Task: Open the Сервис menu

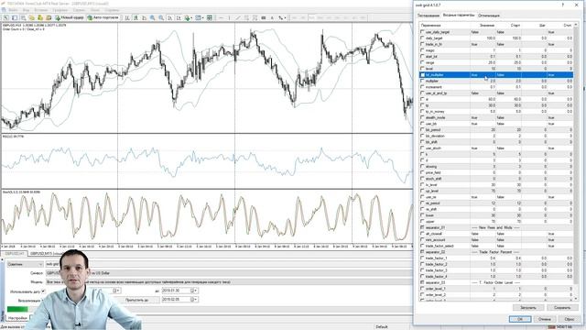Action: 79,10
